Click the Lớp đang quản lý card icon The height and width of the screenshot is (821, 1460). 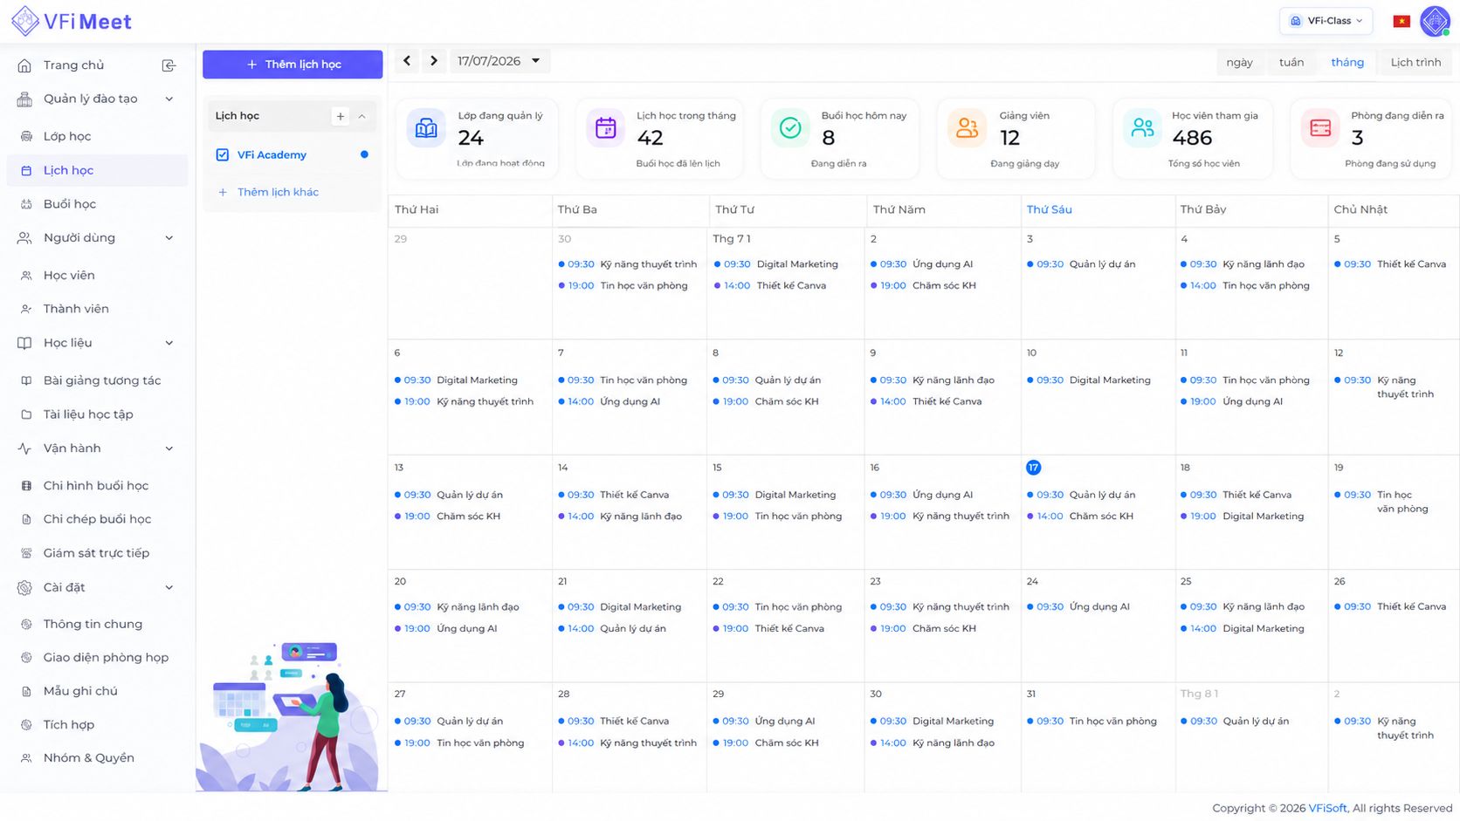point(426,128)
